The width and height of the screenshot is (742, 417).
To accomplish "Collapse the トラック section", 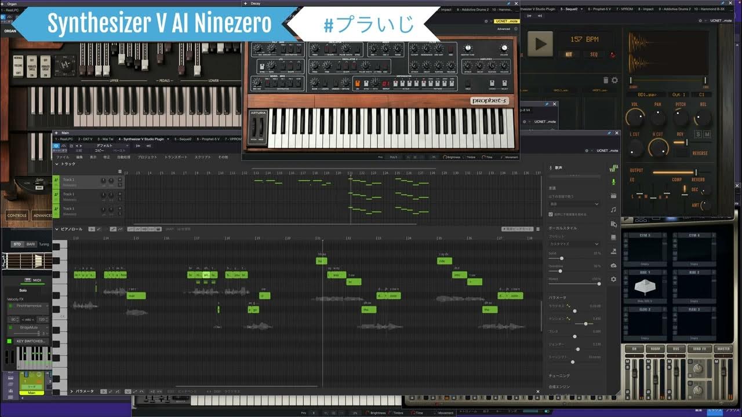I will (x=56, y=164).
